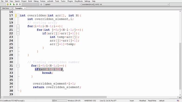Click line number 17 in the margin

click(x=11, y=15)
